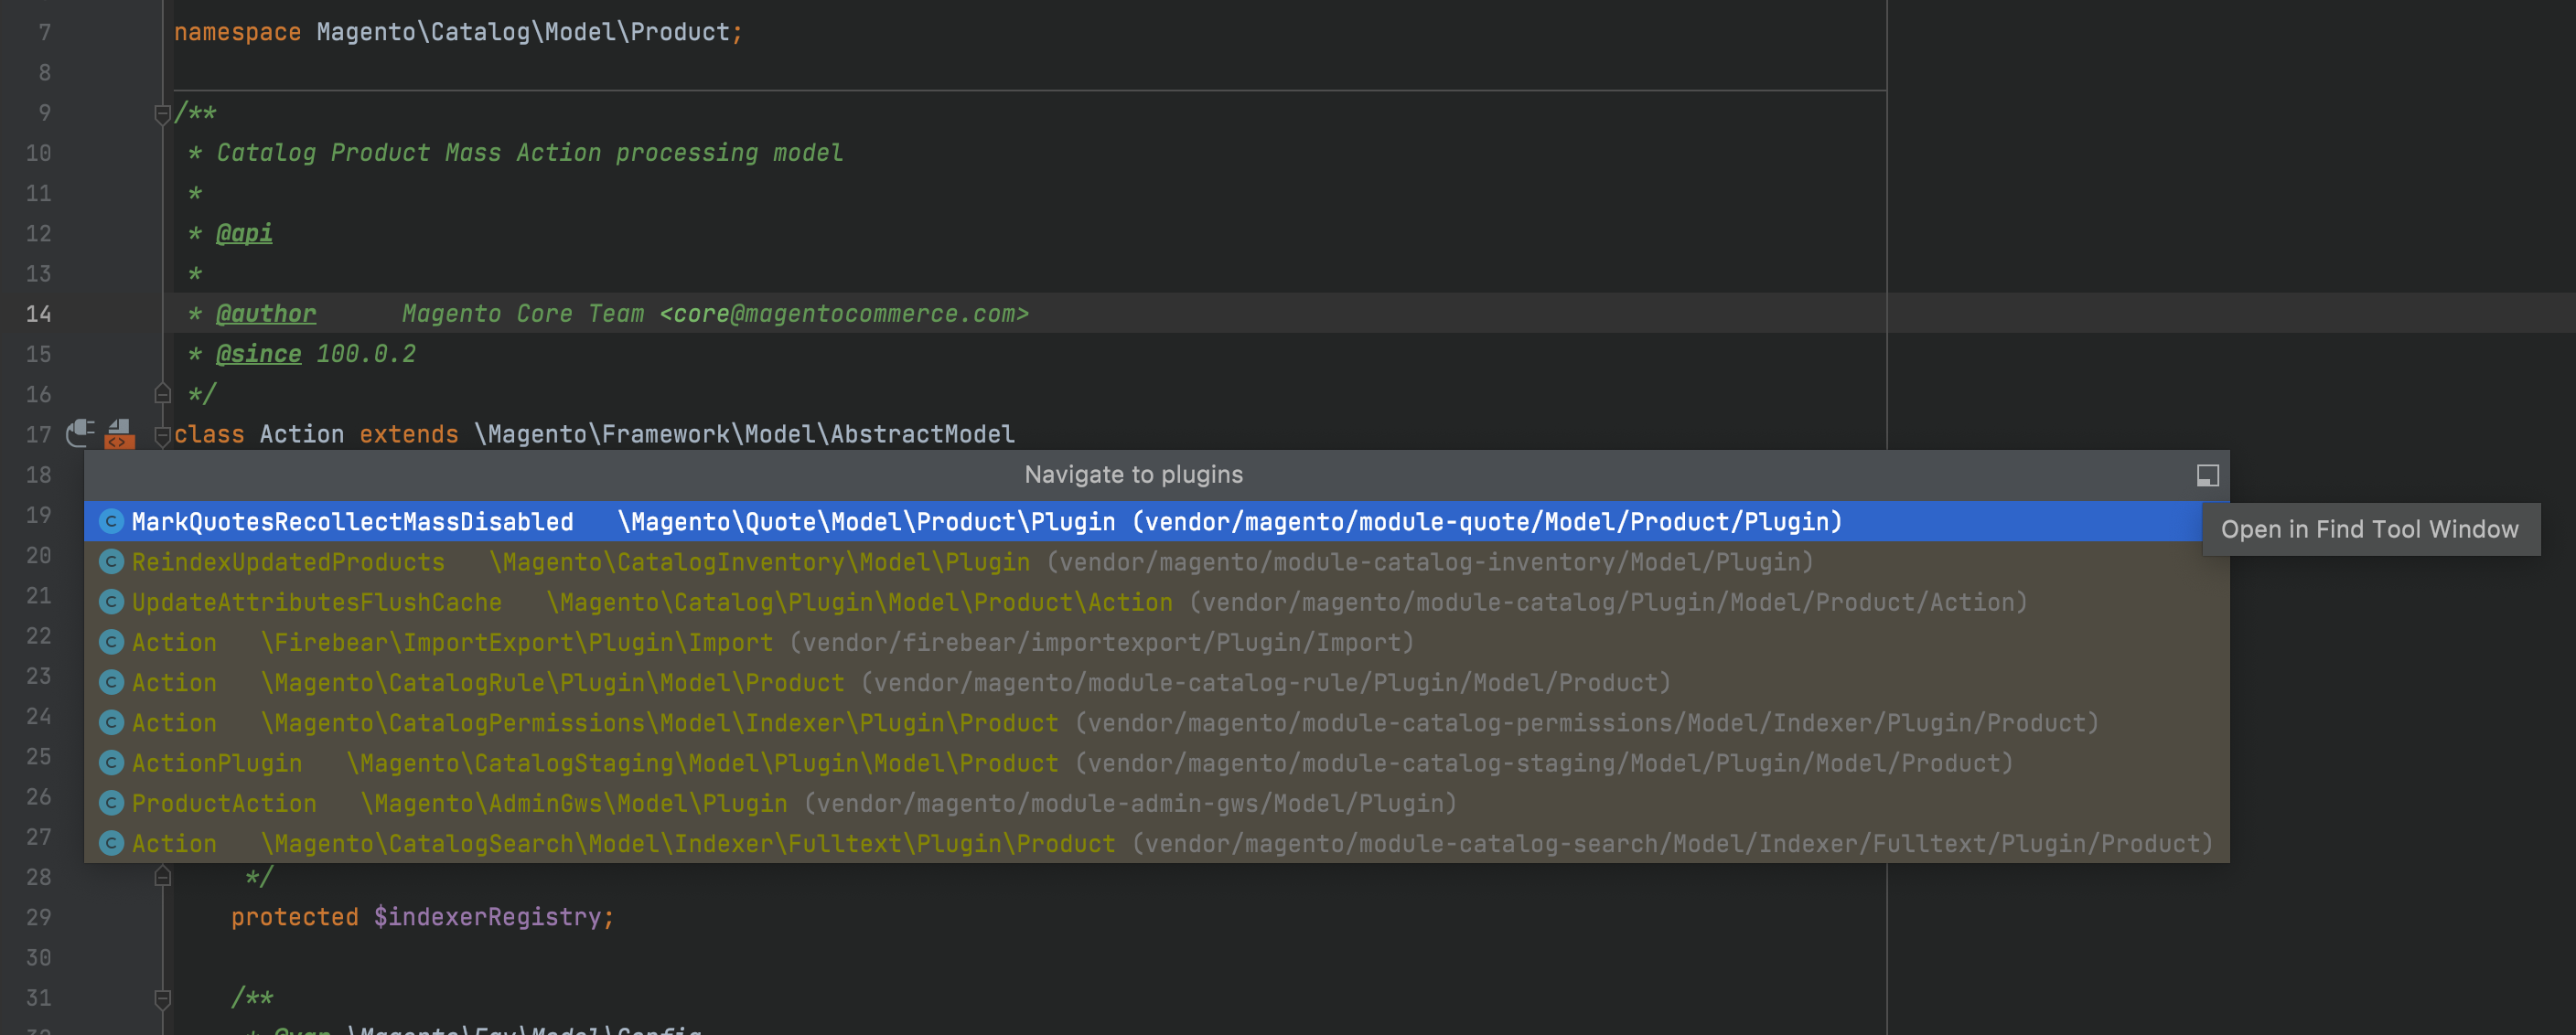Click class icon beside MarkQuotesRecollectMassDisabled
The width and height of the screenshot is (2576, 1035).
tap(111, 521)
